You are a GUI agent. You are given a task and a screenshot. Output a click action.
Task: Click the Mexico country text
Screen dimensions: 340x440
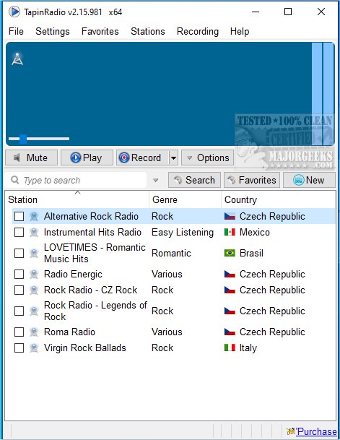pyautogui.click(x=255, y=233)
